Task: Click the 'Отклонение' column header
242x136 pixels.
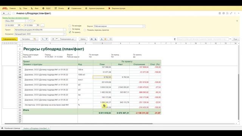Action: pos(139,65)
